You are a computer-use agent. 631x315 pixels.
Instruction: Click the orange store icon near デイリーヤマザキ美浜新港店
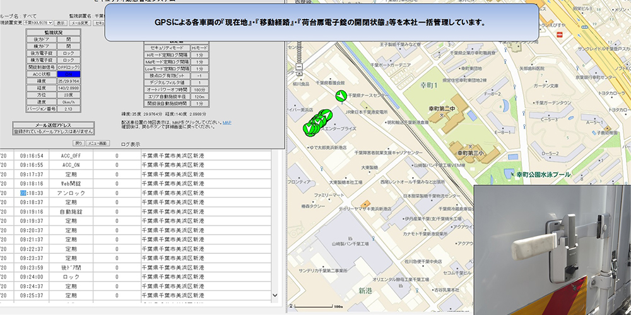click(365, 203)
